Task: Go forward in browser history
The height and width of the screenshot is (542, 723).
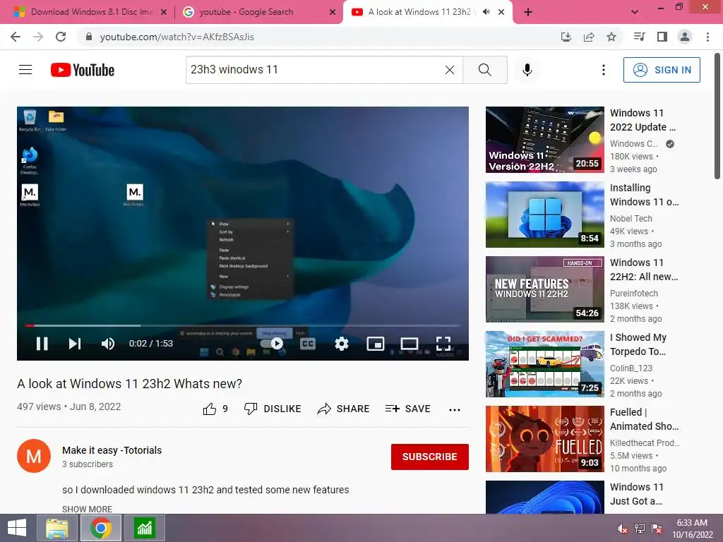Action: pos(38,37)
